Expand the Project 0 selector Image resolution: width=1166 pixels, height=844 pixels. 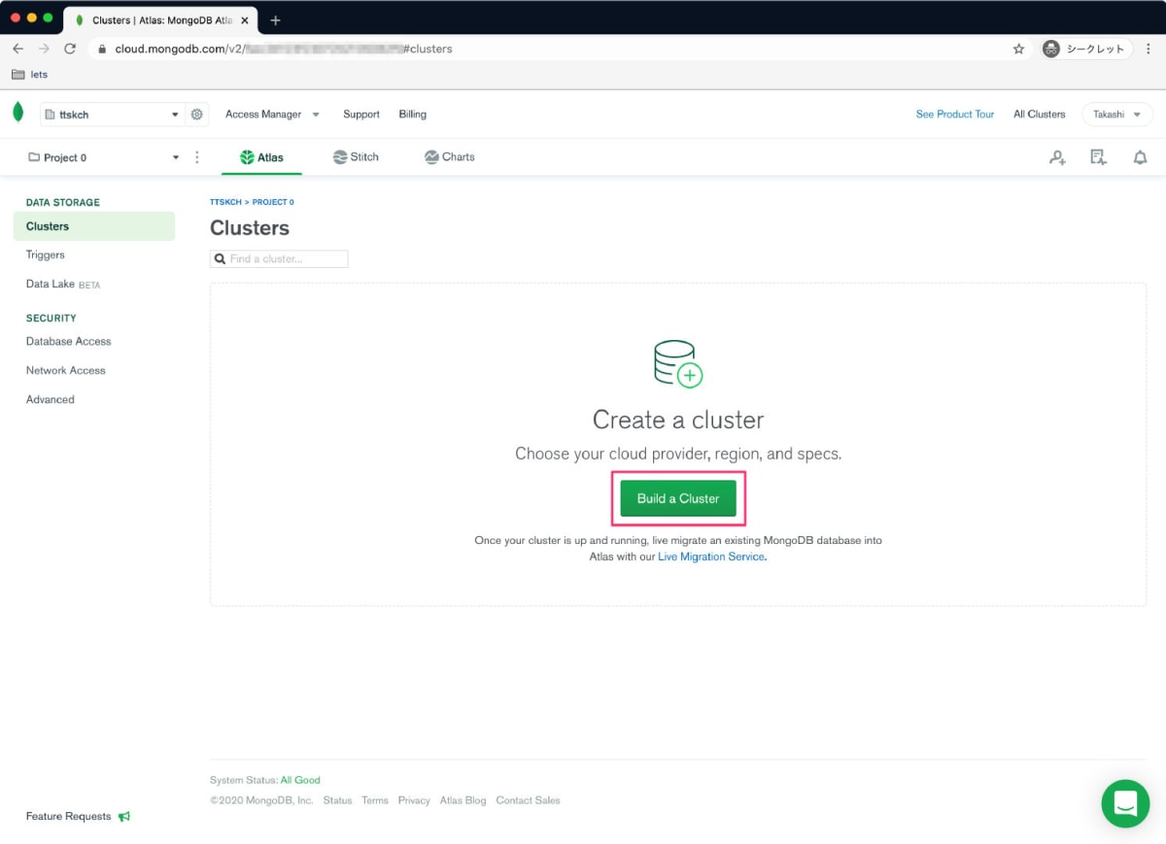point(104,157)
